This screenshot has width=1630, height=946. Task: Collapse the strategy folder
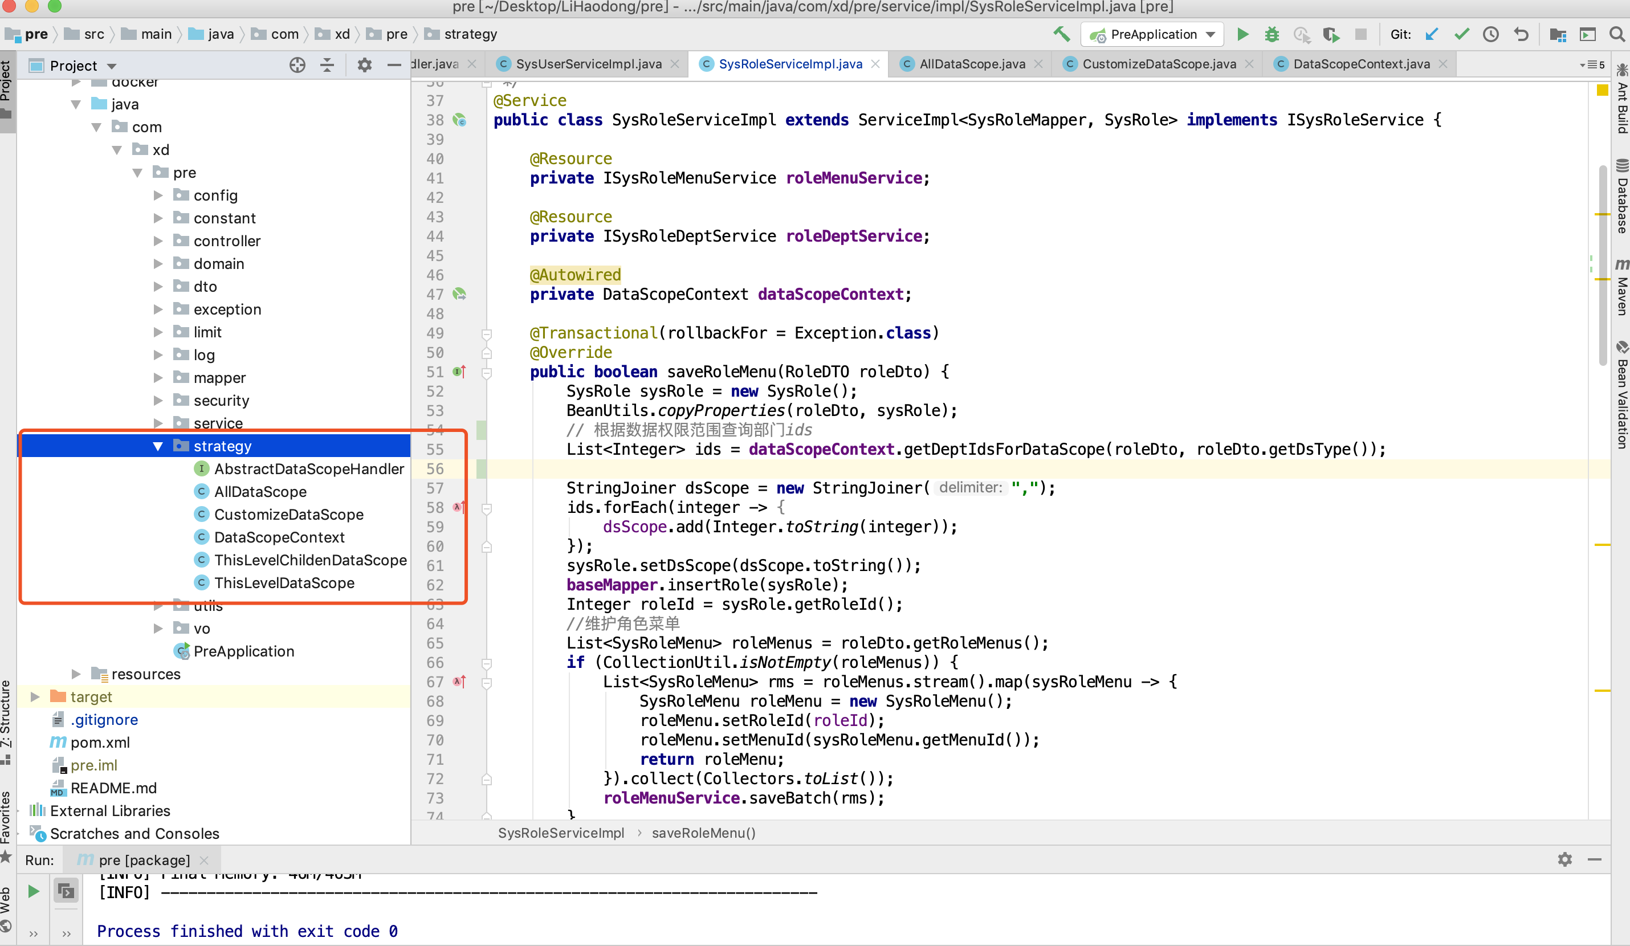pyautogui.click(x=158, y=446)
